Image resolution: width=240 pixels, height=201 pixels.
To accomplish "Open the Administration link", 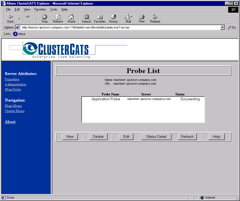I will 16,84.
